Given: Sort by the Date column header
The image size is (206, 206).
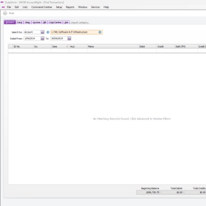Looking at the screenshot, I should [60, 46].
